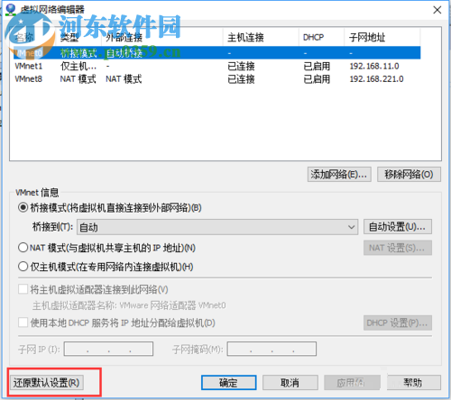Click the Virtual Network Editor title icon

click(x=11, y=10)
